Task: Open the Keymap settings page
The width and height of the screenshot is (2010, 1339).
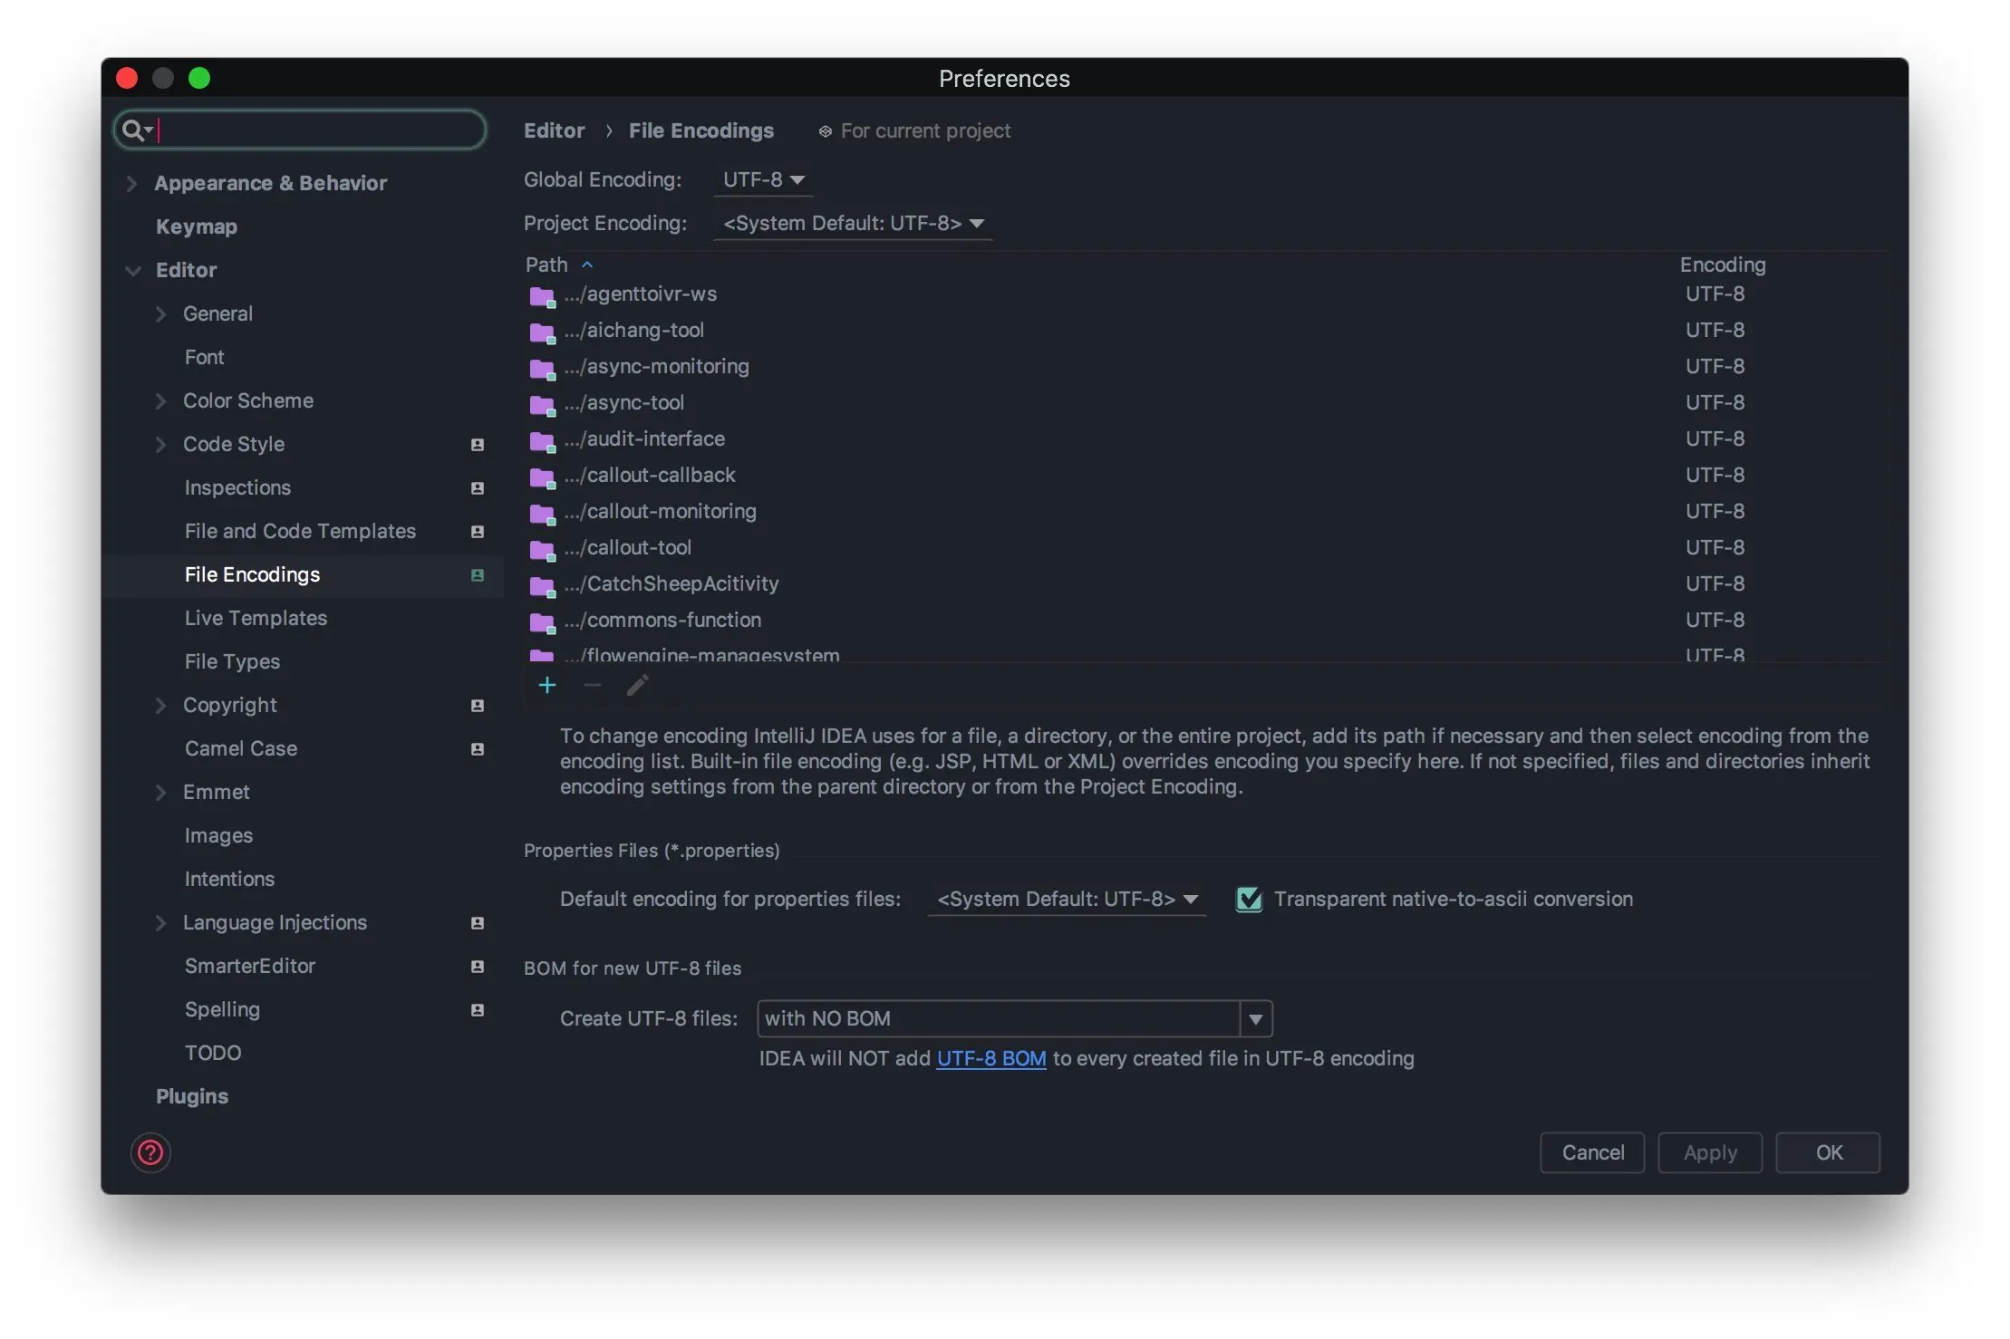Action: (196, 226)
